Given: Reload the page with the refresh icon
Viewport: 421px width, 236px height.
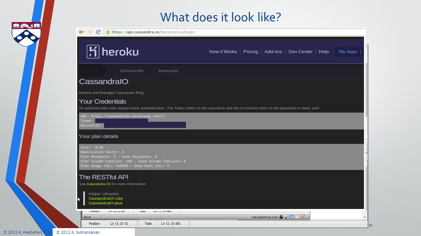Looking at the screenshot, I should click(x=98, y=32).
